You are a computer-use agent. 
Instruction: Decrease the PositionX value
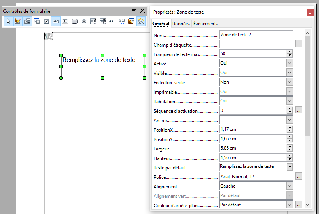click(289, 131)
